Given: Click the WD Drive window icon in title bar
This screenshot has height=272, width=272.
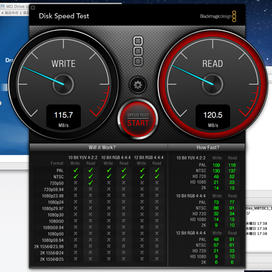Looking at the screenshot, I should click(x=3, y=7).
